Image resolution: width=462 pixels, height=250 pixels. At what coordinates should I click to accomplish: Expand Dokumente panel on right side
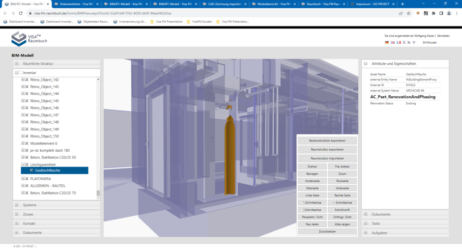tap(366, 214)
